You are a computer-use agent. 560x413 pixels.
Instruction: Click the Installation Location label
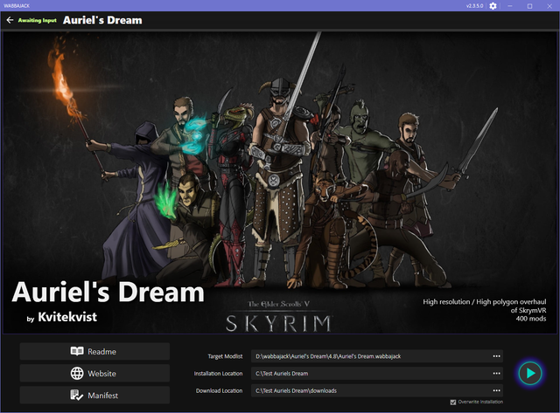pyautogui.click(x=218, y=373)
